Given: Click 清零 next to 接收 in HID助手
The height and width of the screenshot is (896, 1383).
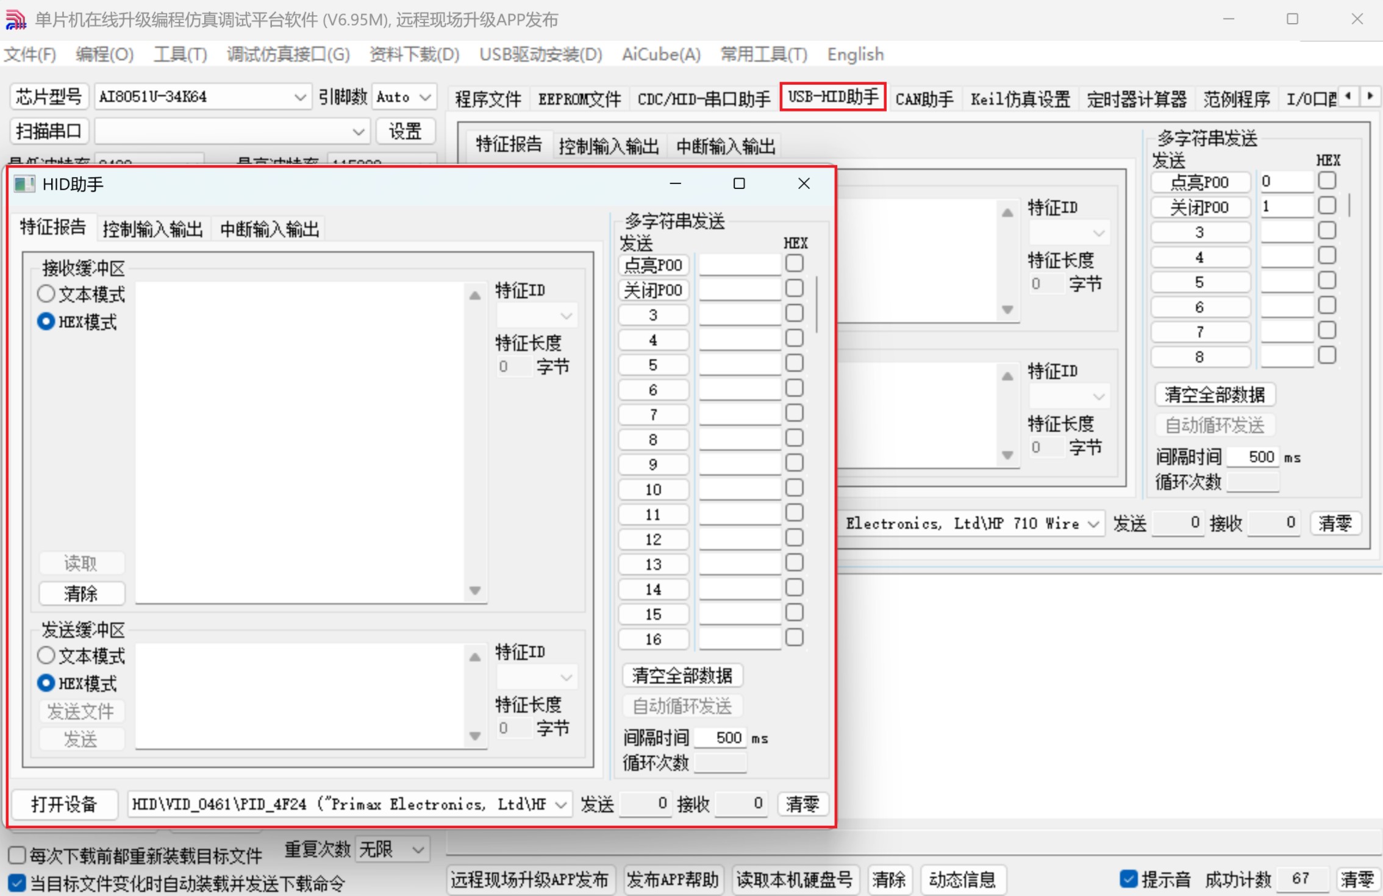Looking at the screenshot, I should click(802, 805).
